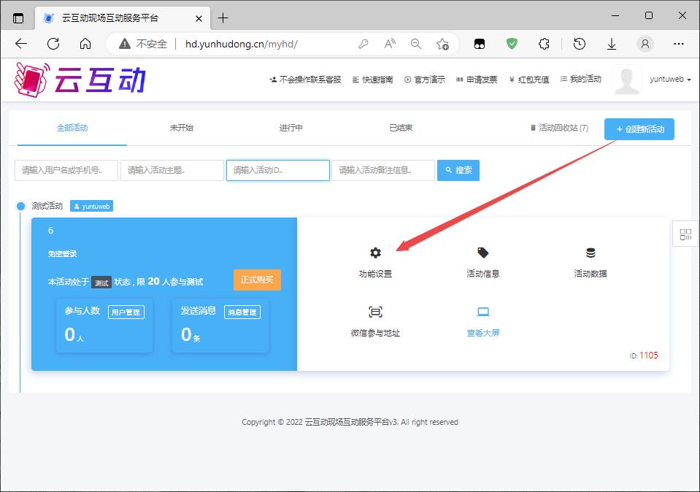
Task: Open 我的活动 link
Action: tap(581, 79)
